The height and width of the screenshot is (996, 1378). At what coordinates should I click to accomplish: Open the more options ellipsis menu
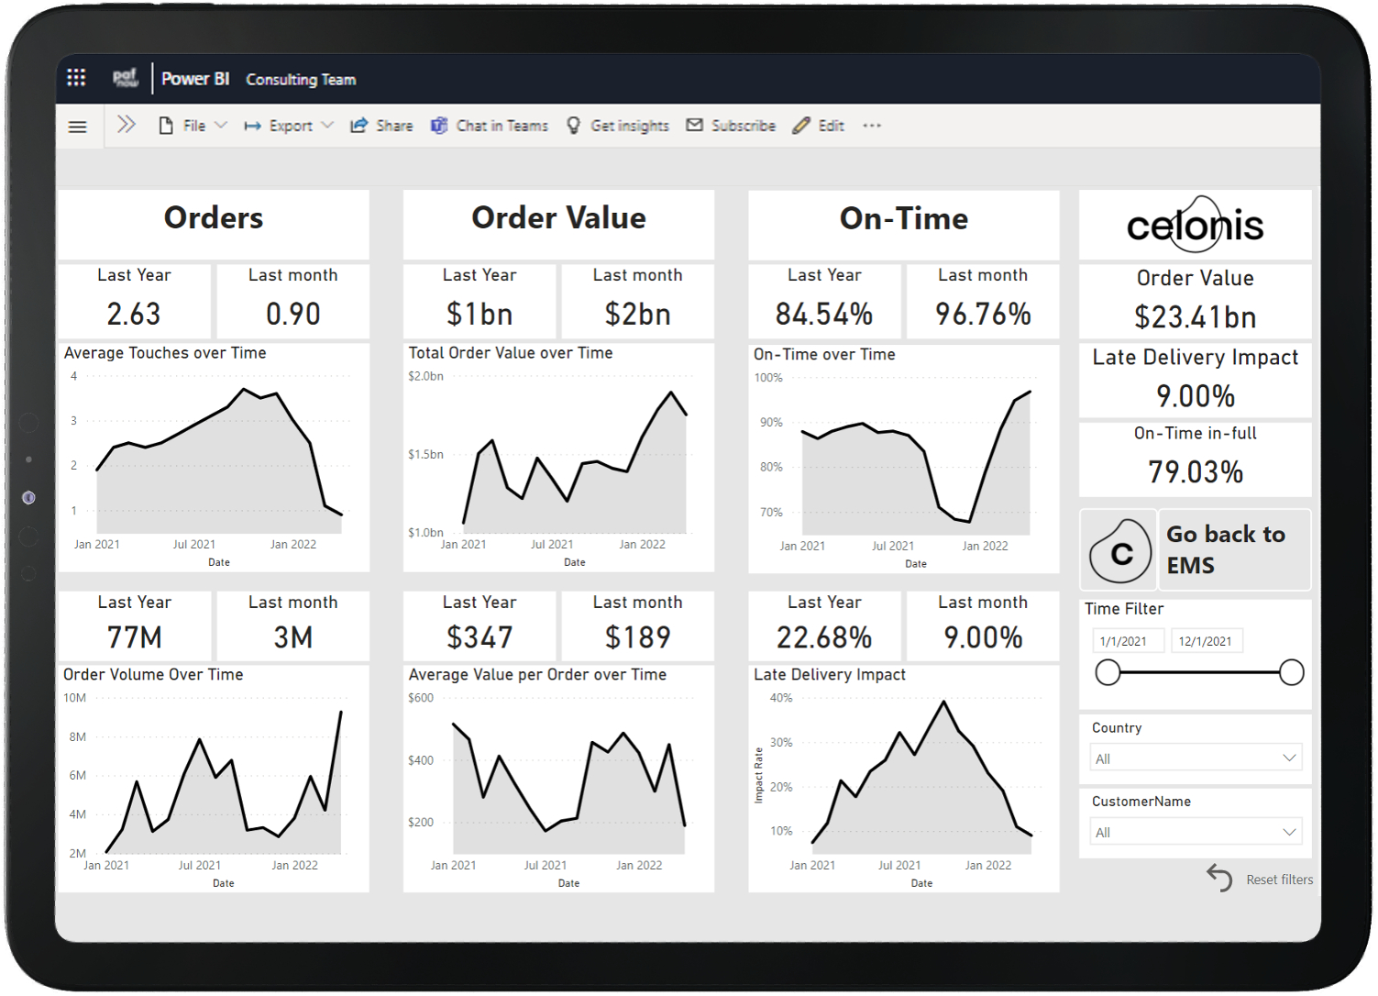tap(872, 126)
